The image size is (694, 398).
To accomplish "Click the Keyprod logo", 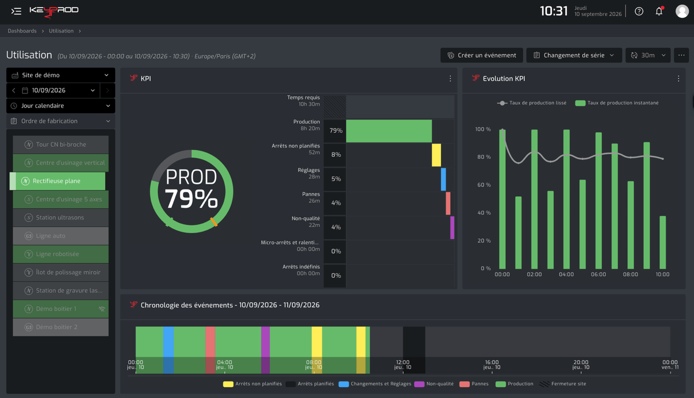I will 54,11.
